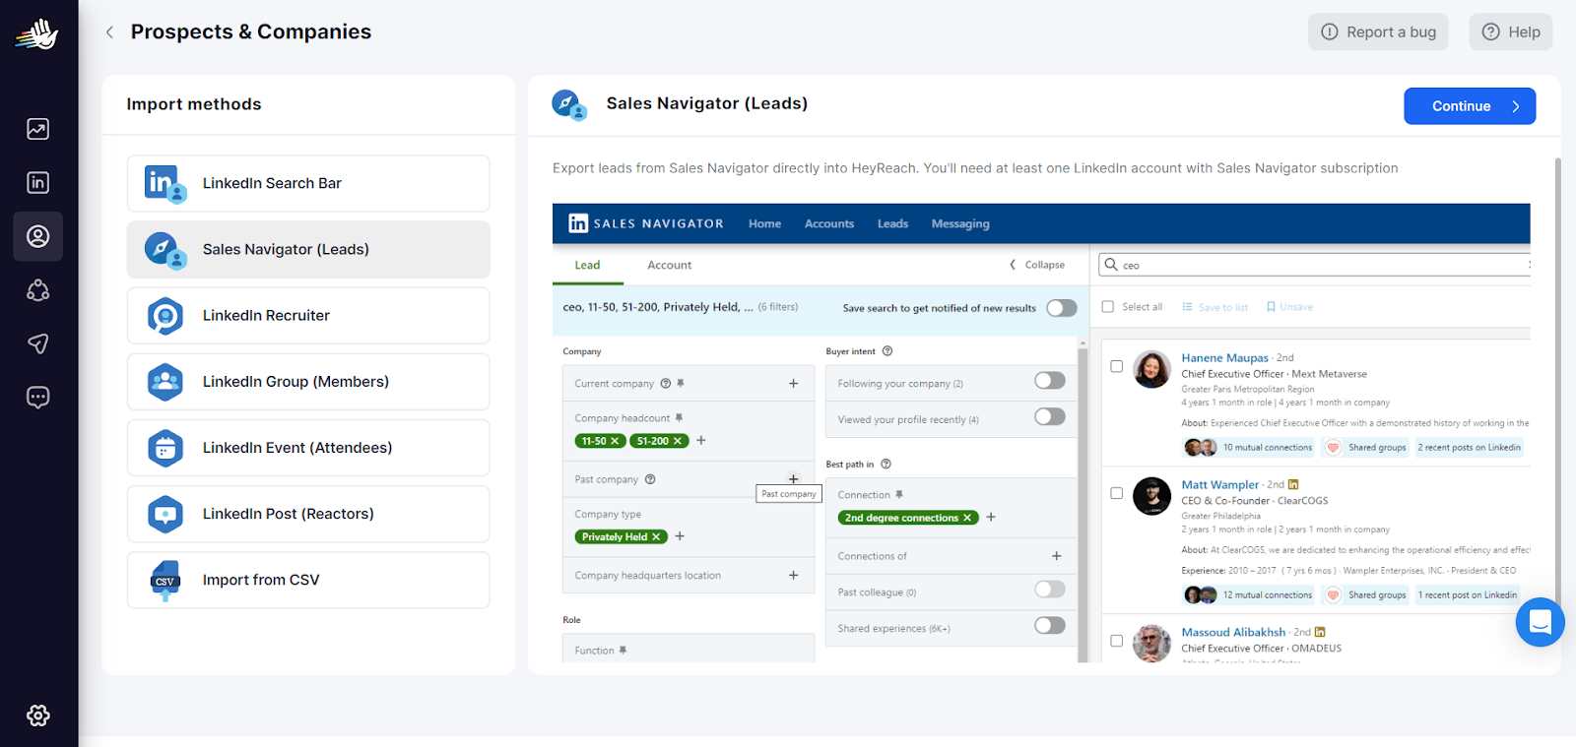
Task: Open the LinkedIn accounts sidebar icon
Action: (x=37, y=182)
